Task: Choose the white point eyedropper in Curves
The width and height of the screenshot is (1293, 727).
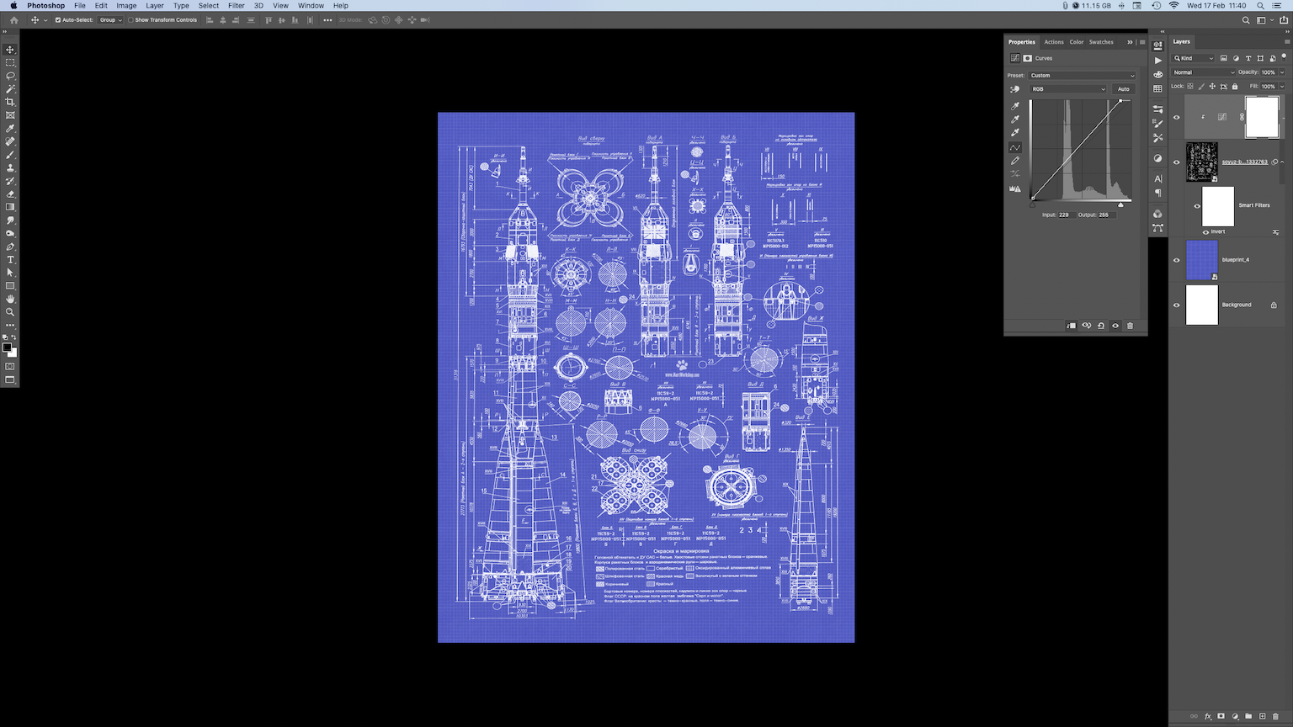Action: tap(1015, 133)
